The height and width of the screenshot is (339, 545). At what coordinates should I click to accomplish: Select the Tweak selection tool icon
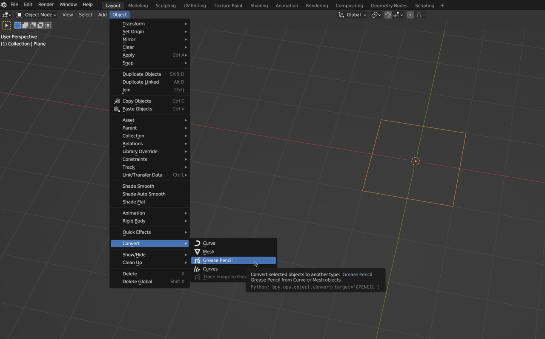point(6,25)
